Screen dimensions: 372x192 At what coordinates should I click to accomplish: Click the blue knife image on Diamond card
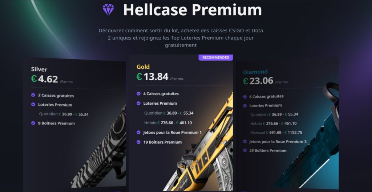point(308,138)
